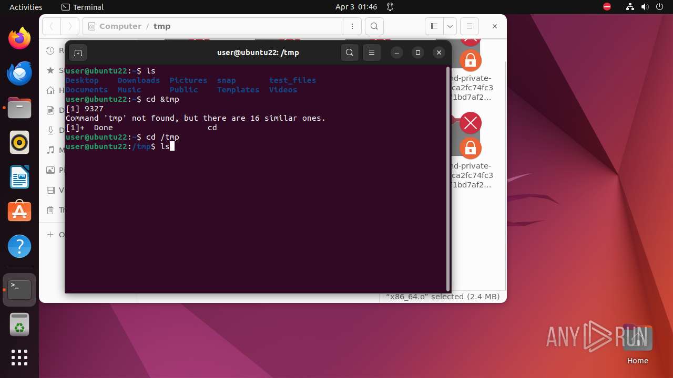
Task: Click Files window search button
Action: coord(374,26)
